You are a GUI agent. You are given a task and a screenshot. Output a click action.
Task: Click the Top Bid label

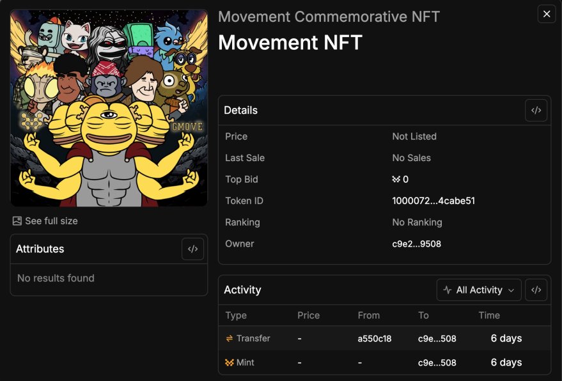(242, 180)
